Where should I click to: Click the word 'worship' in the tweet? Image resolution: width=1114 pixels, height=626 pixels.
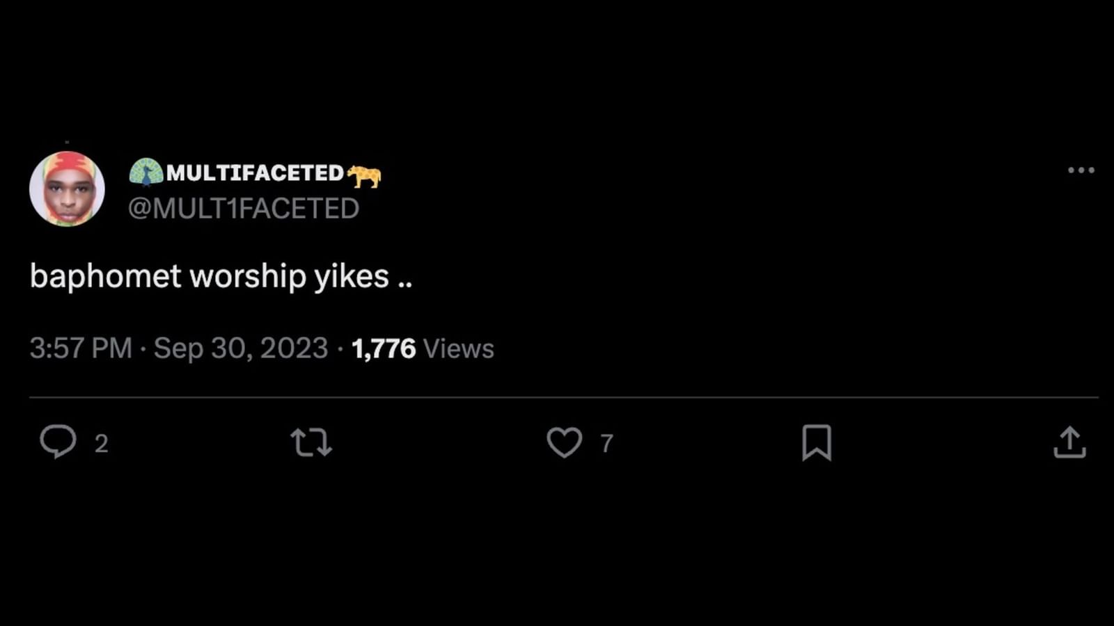click(248, 277)
